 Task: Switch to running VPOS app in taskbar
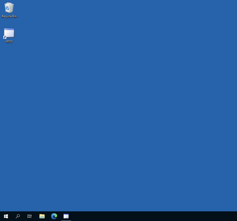[x=66, y=216]
